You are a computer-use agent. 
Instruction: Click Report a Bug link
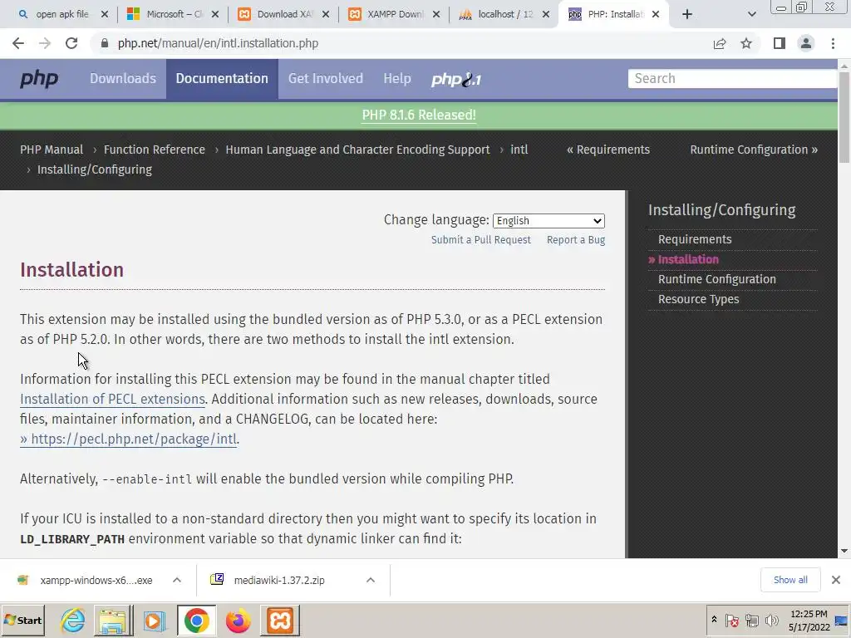click(x=576, y=240)
